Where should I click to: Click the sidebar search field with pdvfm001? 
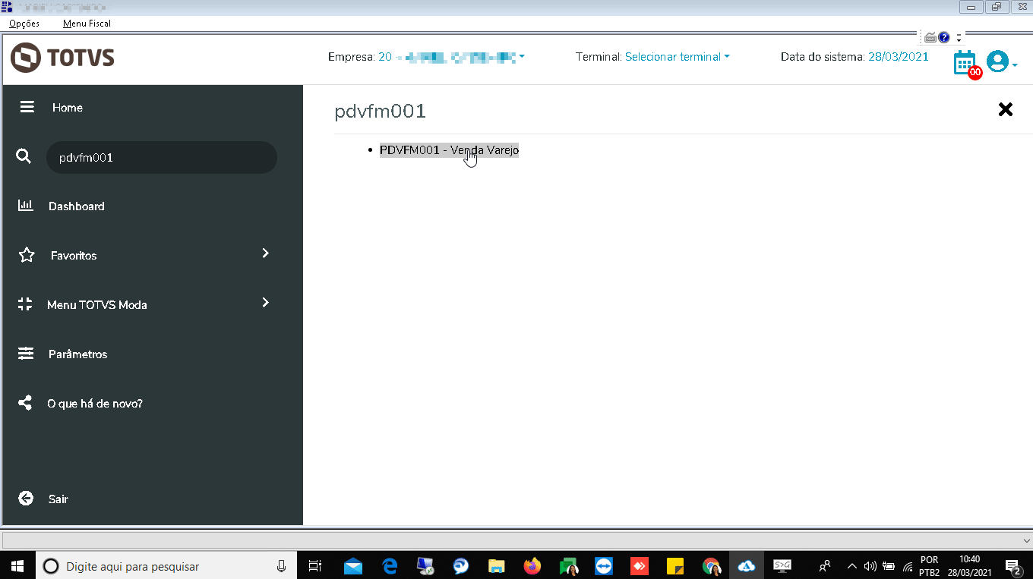point(162,157)
